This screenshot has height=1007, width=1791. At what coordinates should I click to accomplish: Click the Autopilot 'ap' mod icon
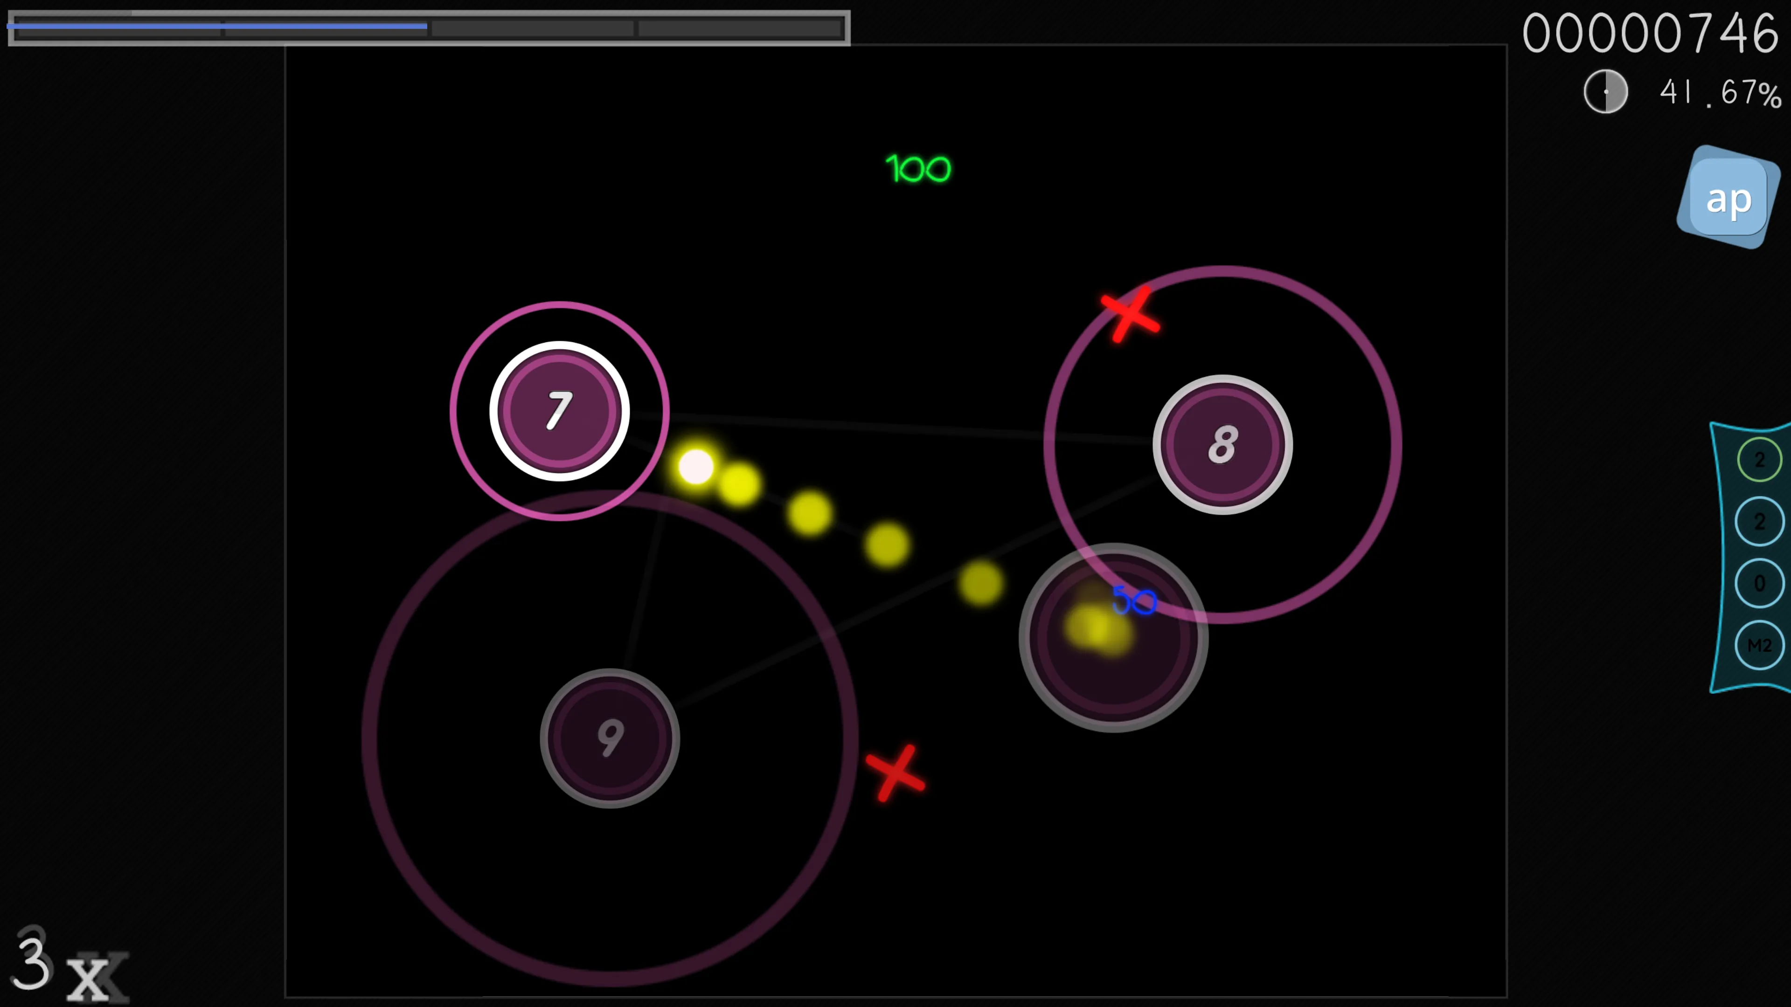coord(1729,198)
